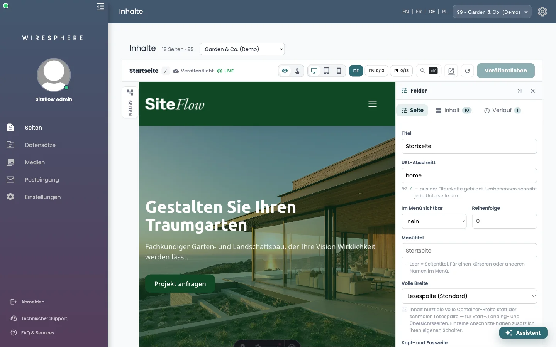
Task: Open the 99 - Garden & Co. (Demo) dropdown
Action: pos(492,12)
